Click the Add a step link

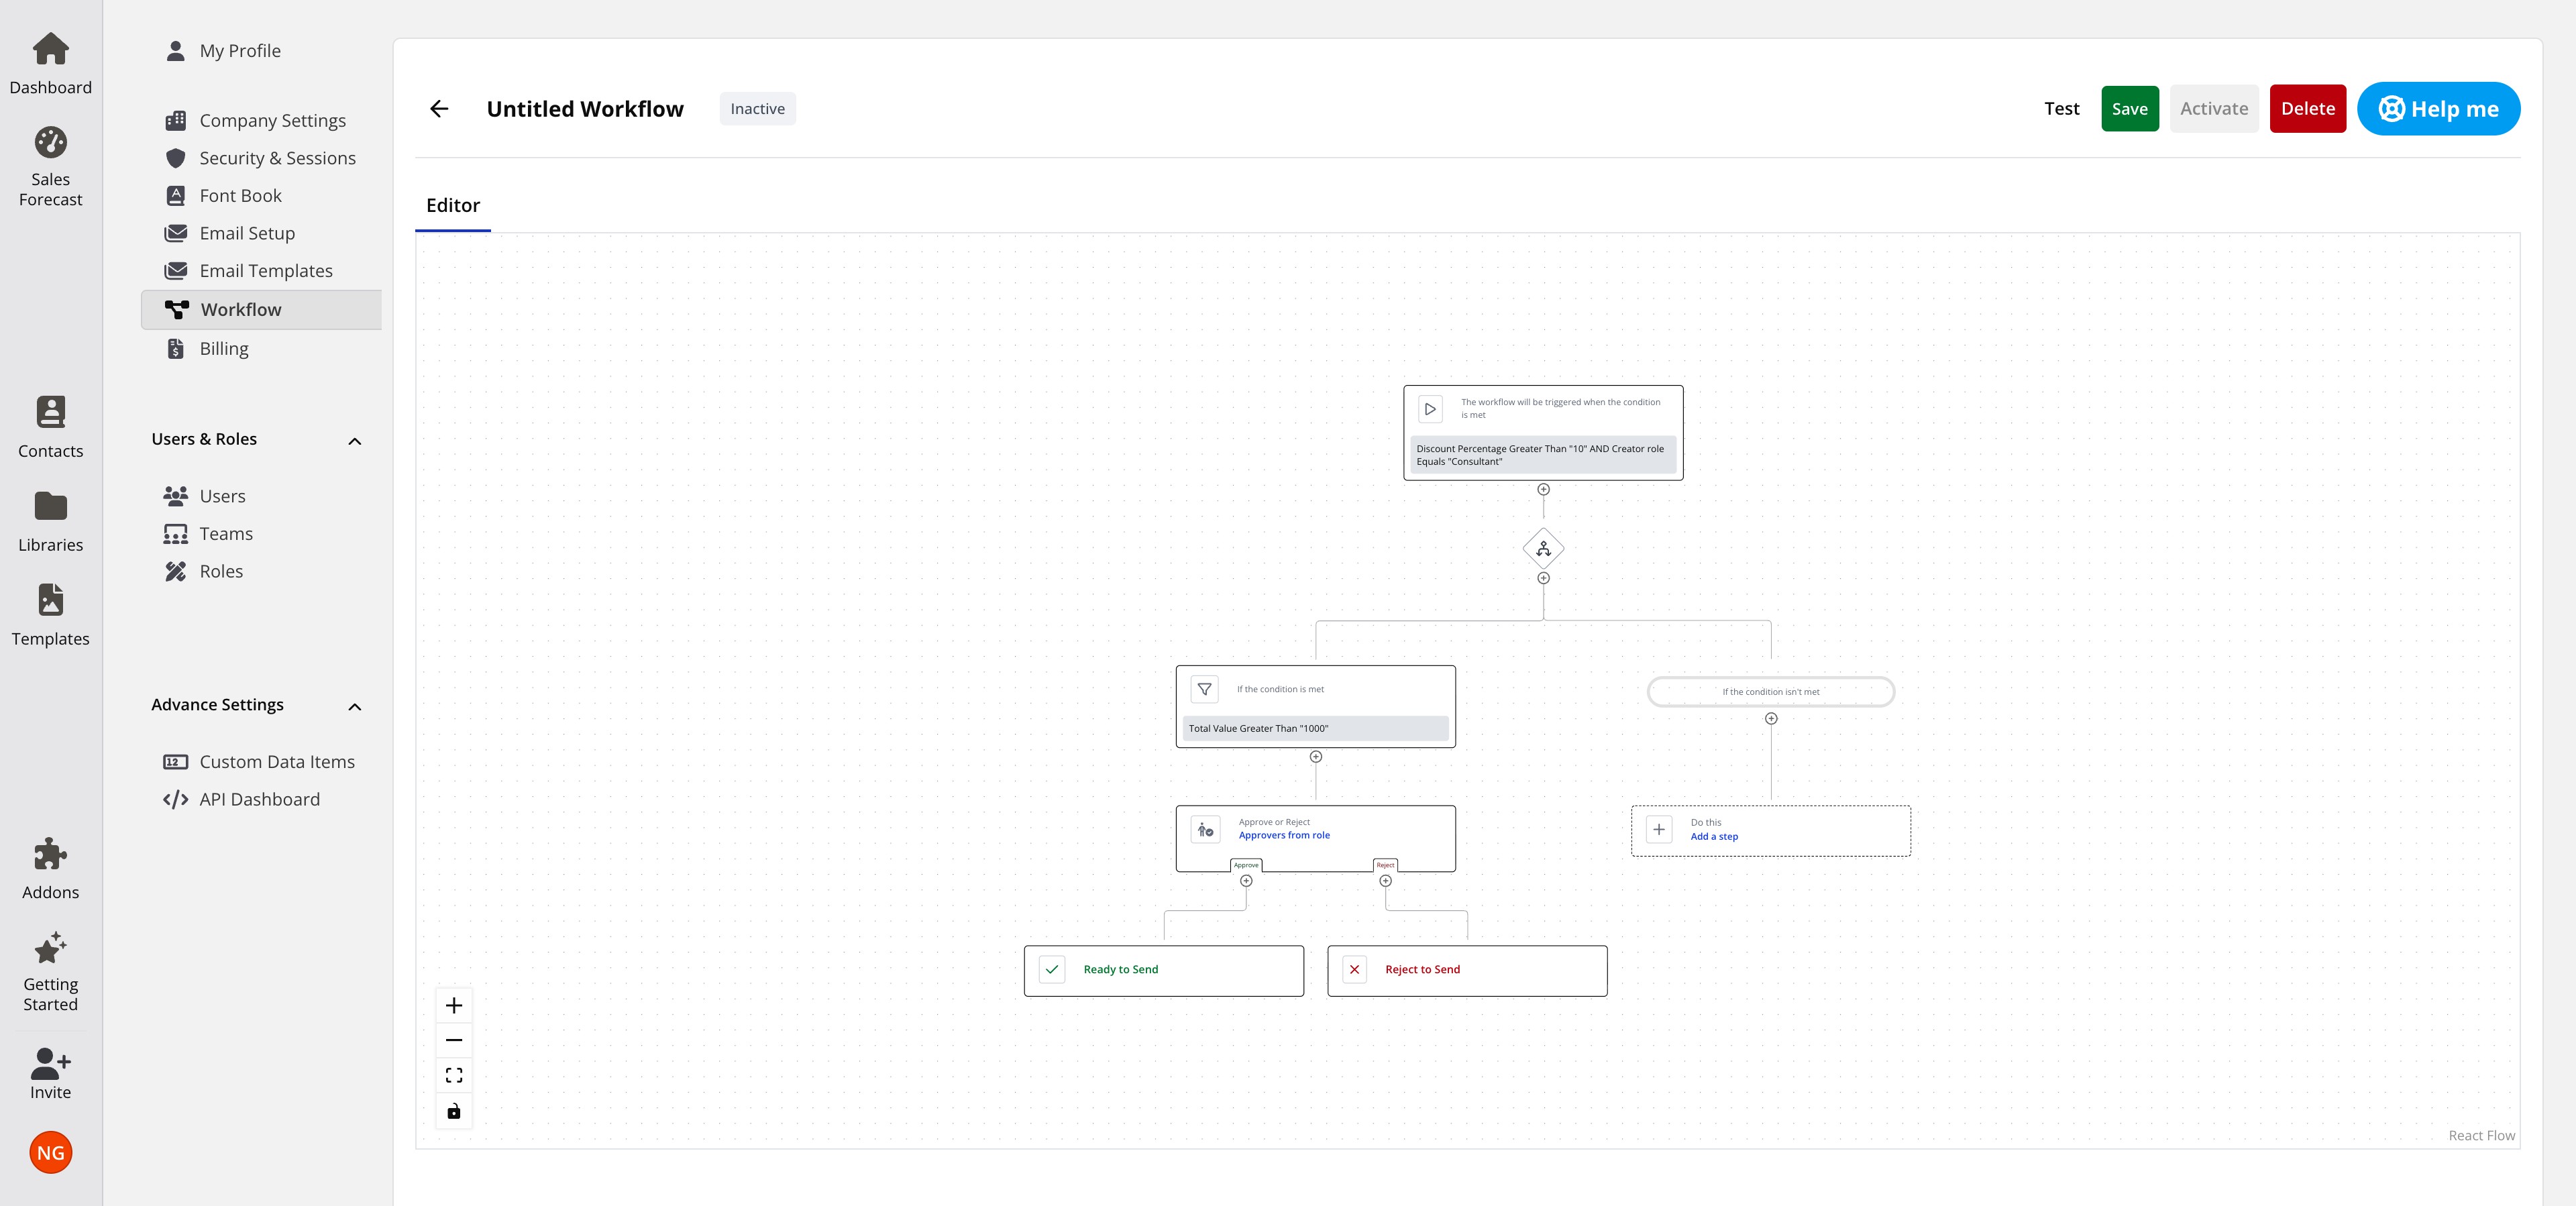click(x=1714, y=837)
